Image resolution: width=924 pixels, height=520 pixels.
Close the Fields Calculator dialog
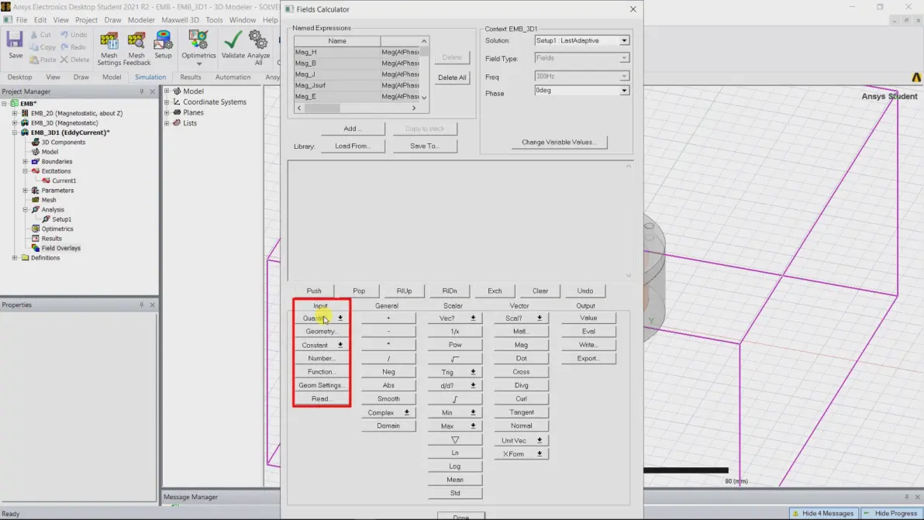pos(633,9)
